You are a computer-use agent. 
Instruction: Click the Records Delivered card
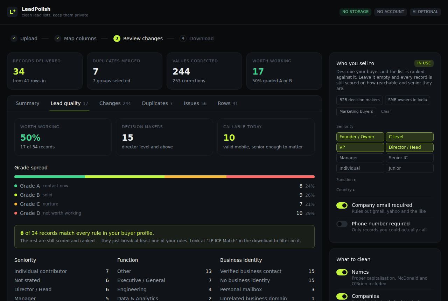coord(45,71)
